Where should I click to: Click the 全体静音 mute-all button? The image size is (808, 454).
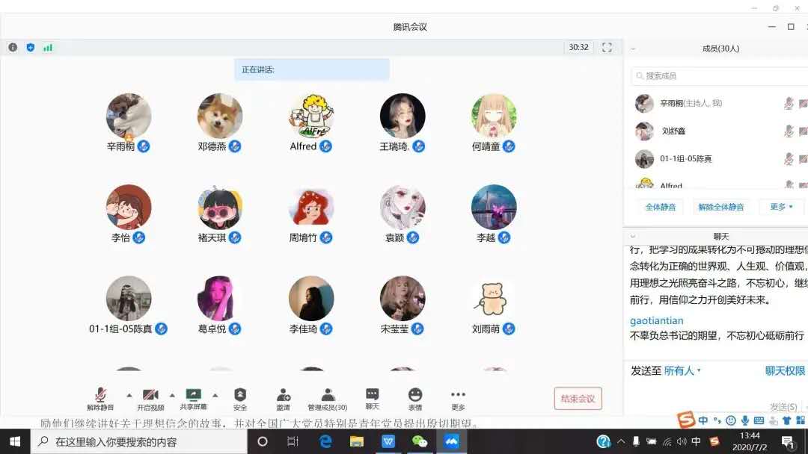pyautogui.click(x=660, y=207)
